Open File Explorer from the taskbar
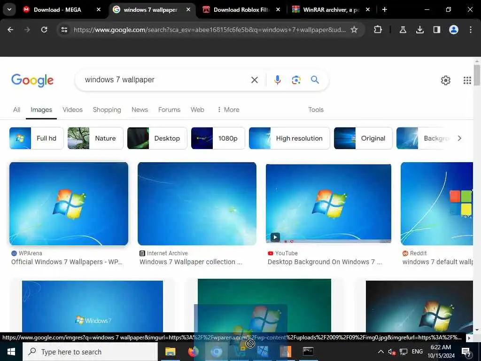 coord(170,352)
